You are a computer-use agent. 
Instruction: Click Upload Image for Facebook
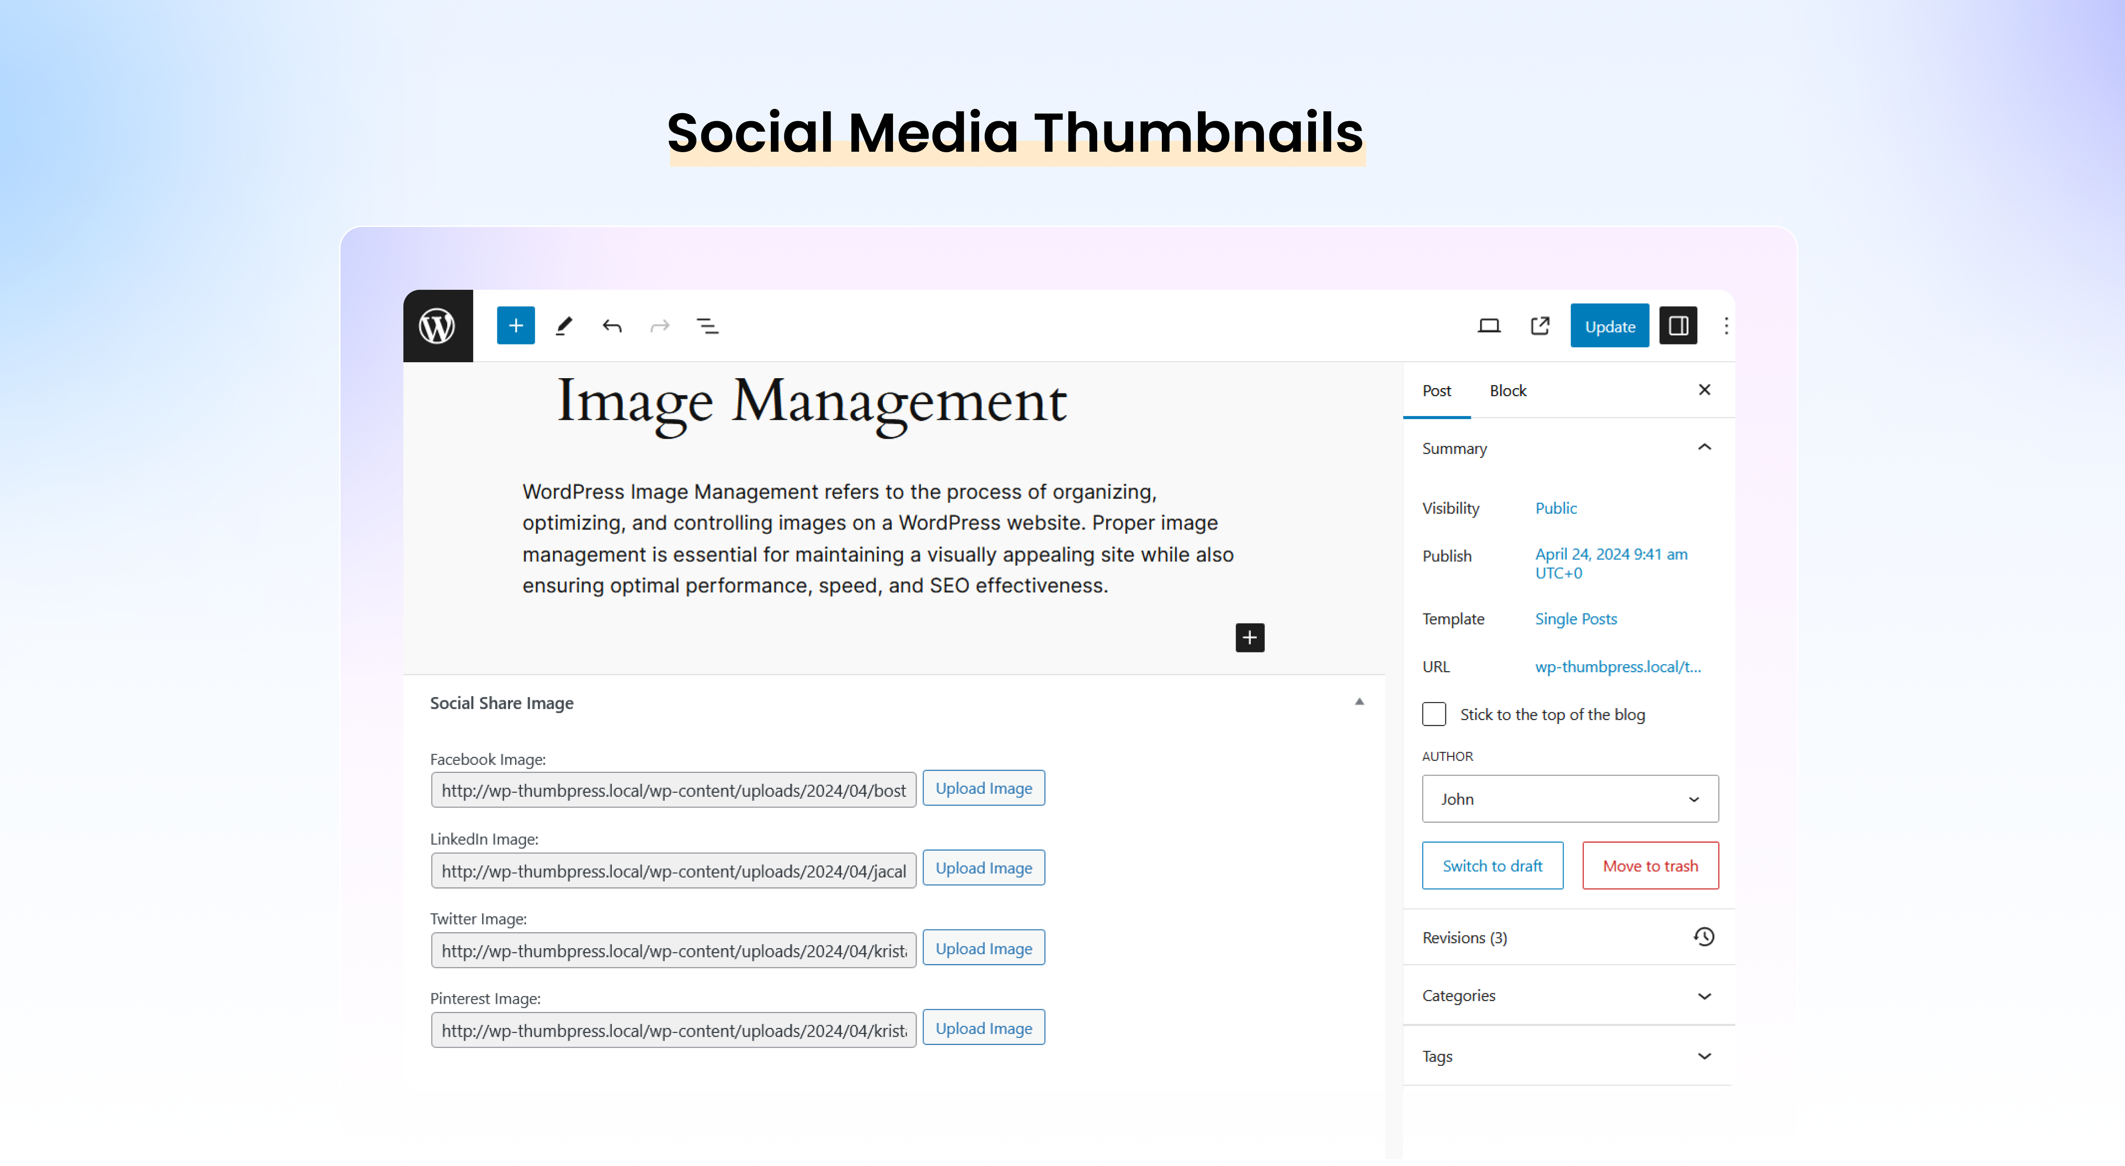(983, 788)
